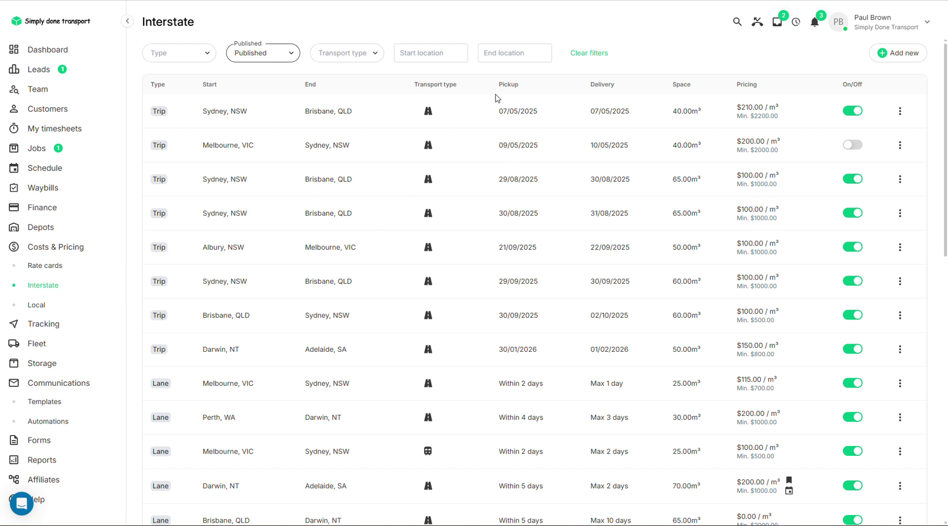The image size is (948, 526).
Task: Click Add new button
Action: coord(898,53)
